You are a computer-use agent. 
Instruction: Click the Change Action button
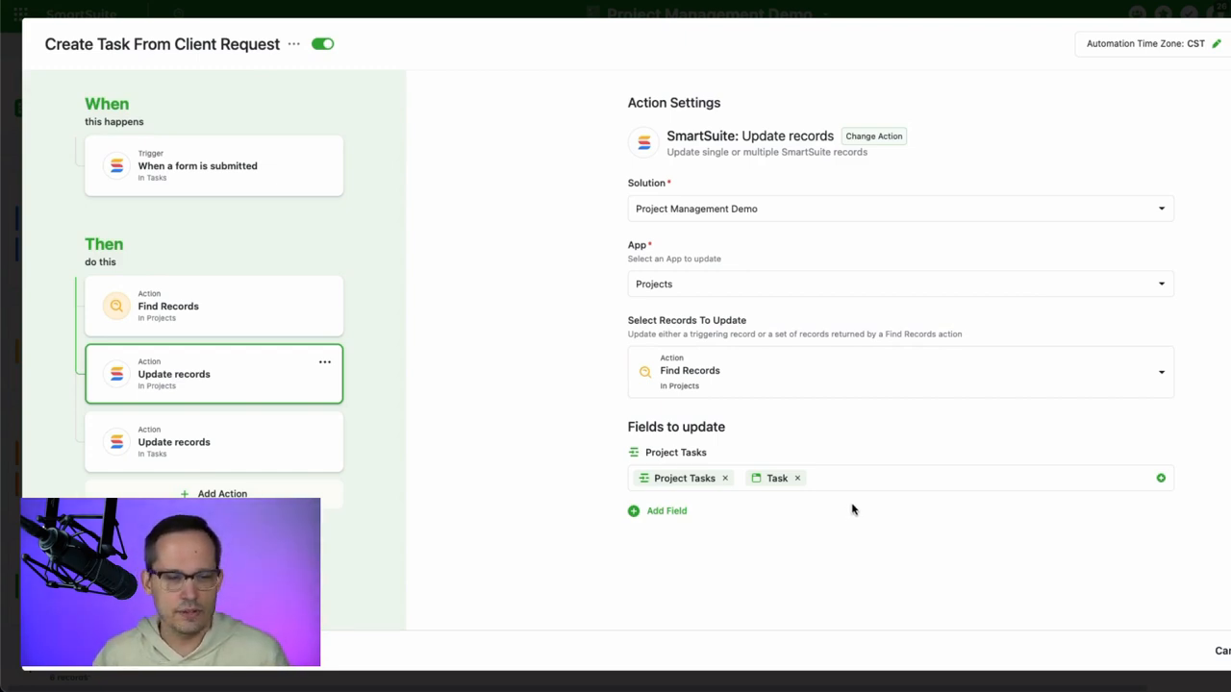click(874, 136)
